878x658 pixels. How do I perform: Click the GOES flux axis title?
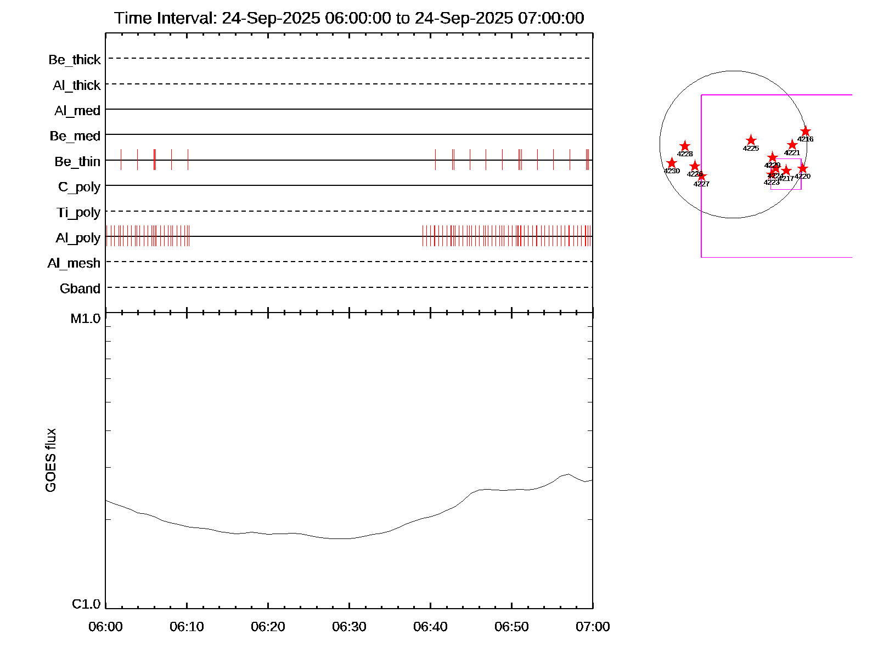[x=50, y=460]
